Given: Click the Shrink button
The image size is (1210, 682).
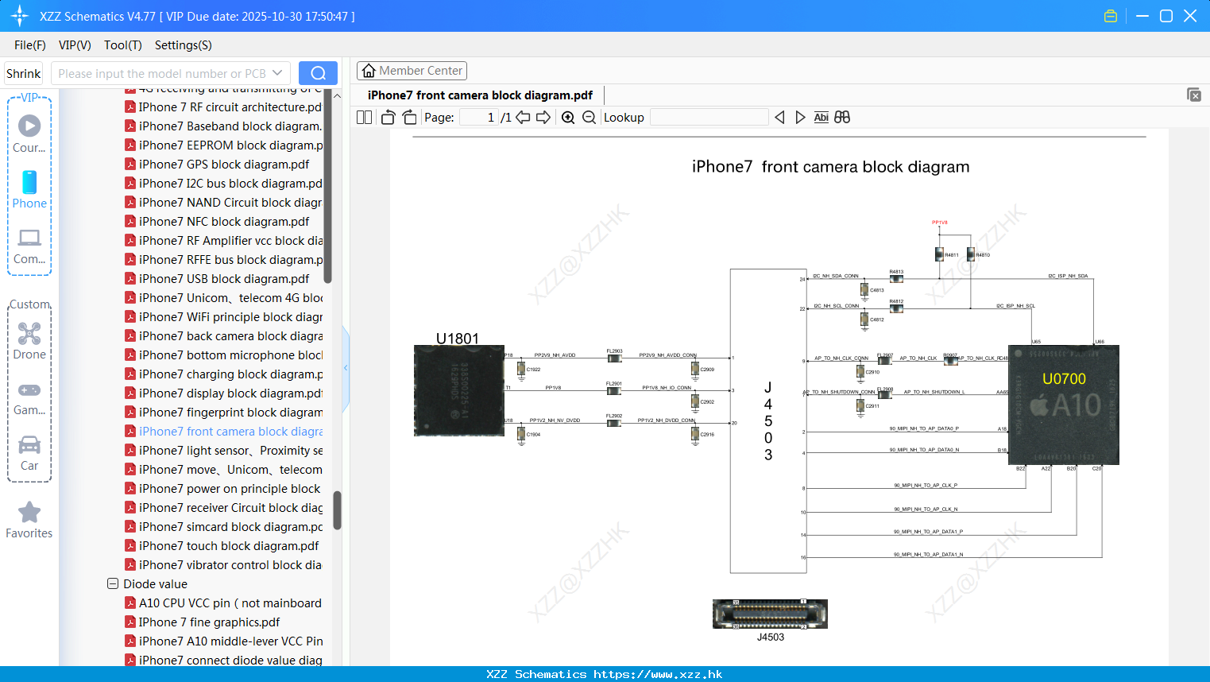Looking at the screenshot, I should 23,73.
